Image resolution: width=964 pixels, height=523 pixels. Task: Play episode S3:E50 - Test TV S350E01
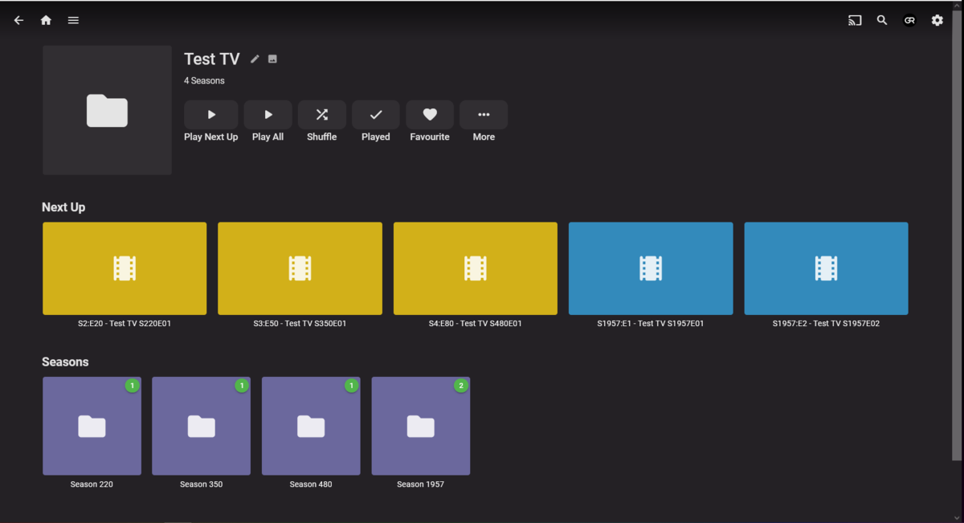point(300,268)
